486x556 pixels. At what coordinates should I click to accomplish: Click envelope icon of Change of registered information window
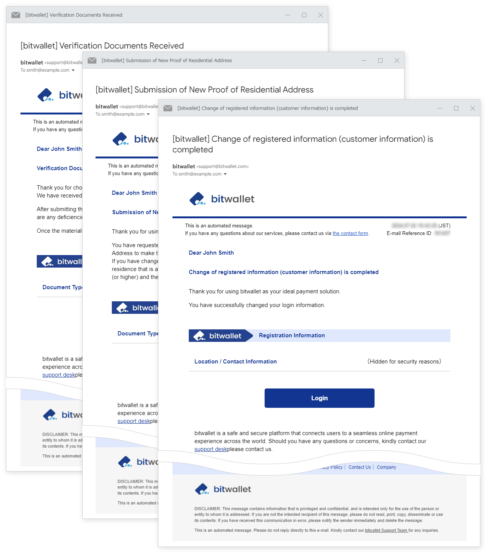(x=168, y=108)
